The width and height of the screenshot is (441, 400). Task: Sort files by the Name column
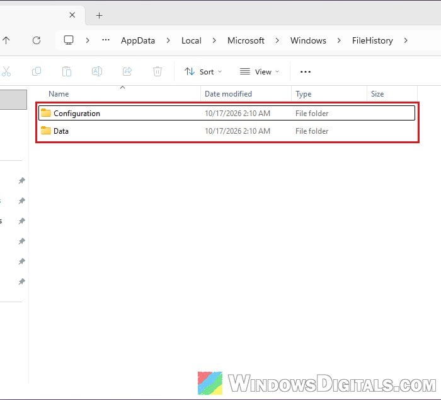pos(59,94)
